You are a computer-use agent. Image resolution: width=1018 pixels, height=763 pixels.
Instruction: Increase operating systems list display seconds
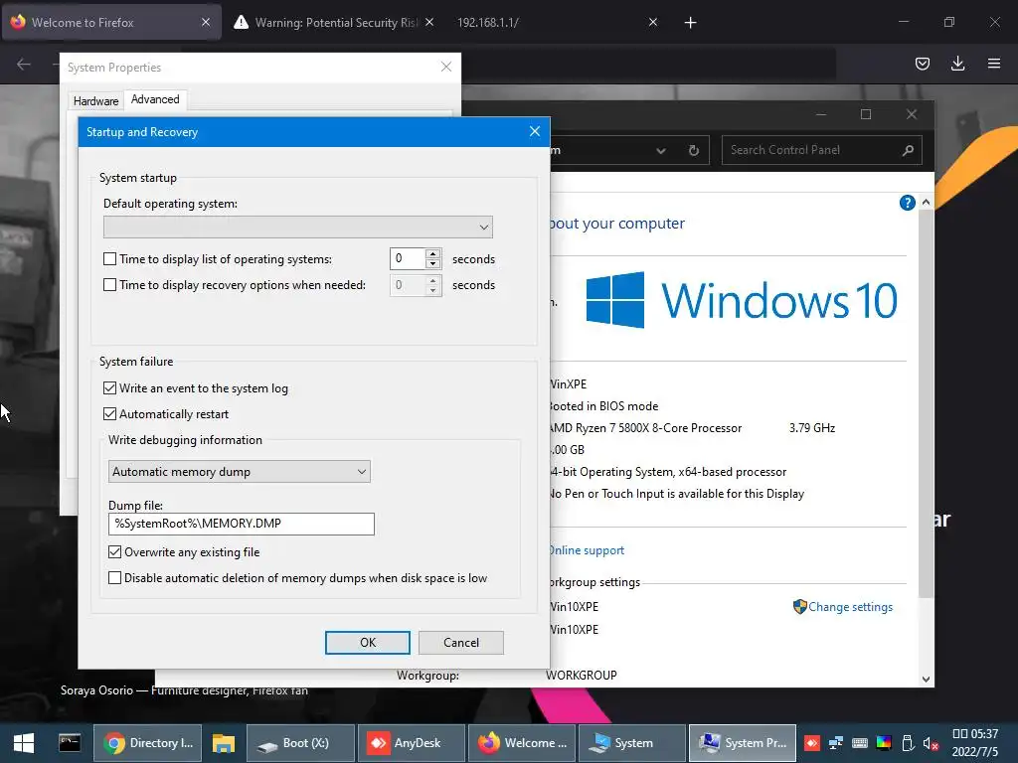[x=433, y=253]
